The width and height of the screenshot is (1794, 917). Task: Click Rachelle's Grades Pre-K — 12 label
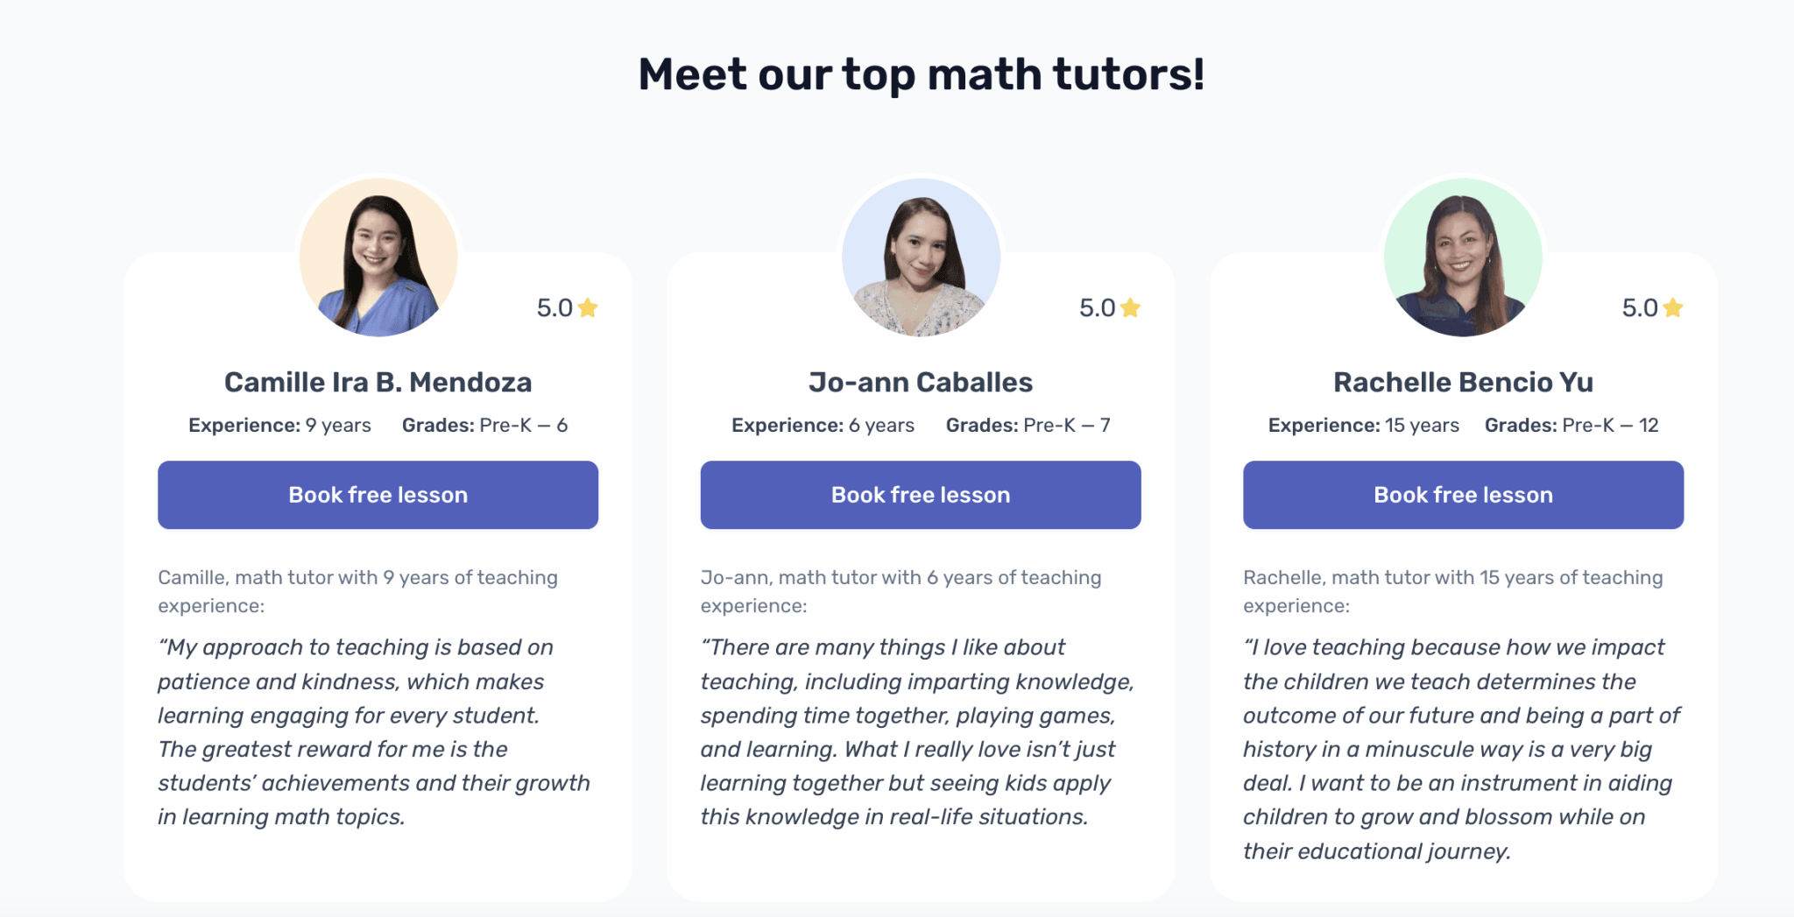click(1571, 425)
